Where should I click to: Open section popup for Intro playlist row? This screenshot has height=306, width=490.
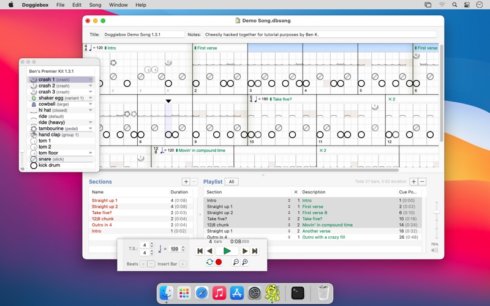(x=289, y=201)
